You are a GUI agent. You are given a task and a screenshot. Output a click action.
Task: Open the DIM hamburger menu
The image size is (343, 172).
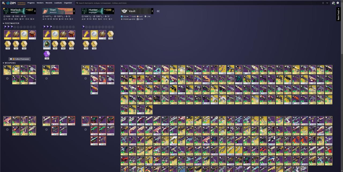[x=3, y=3]
